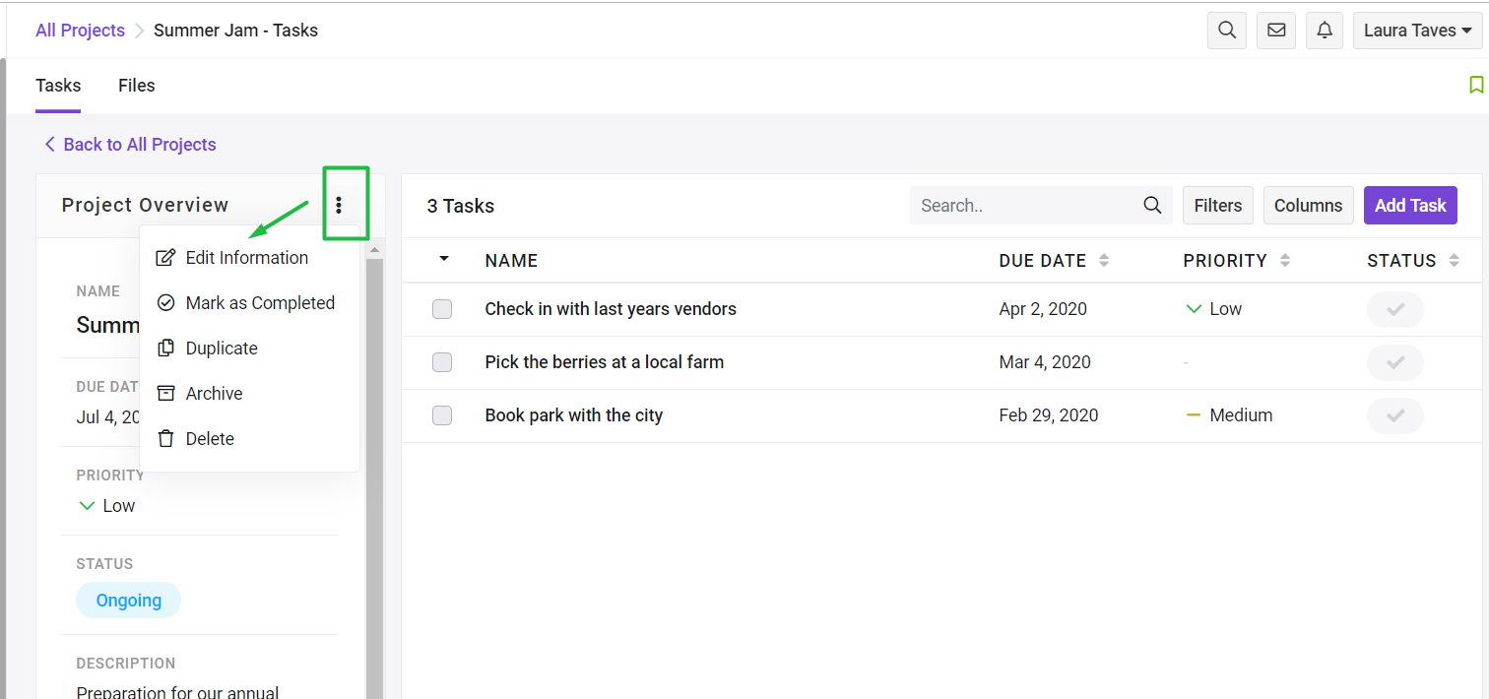This screenshot has height=699, width=1489.
Task: Mark 'Pick the berries at a local farm' complete
Action: click(1395, 362)
